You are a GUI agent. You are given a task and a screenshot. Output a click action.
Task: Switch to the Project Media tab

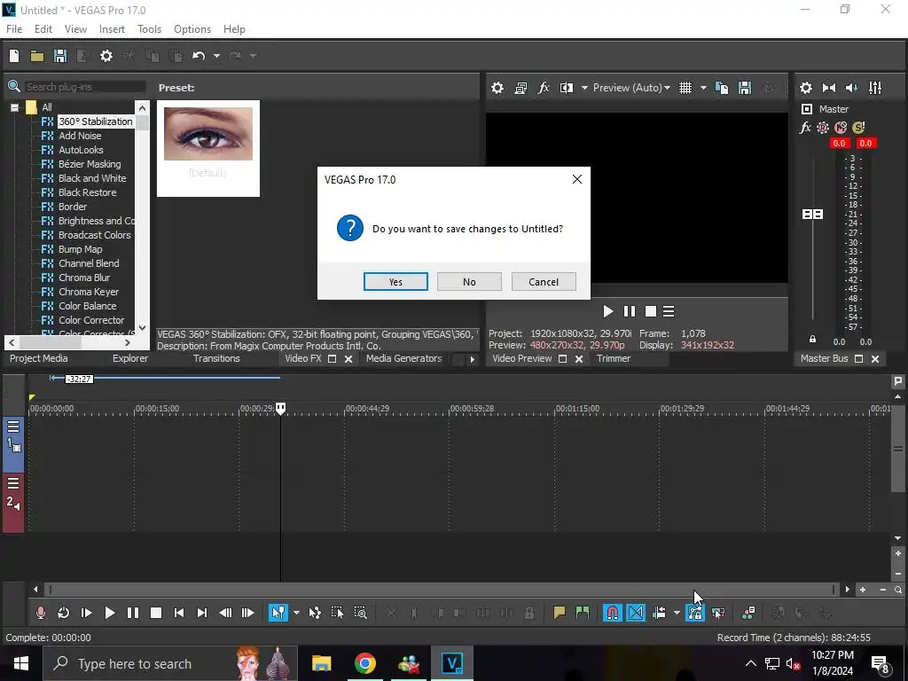[x=38, y=358]
